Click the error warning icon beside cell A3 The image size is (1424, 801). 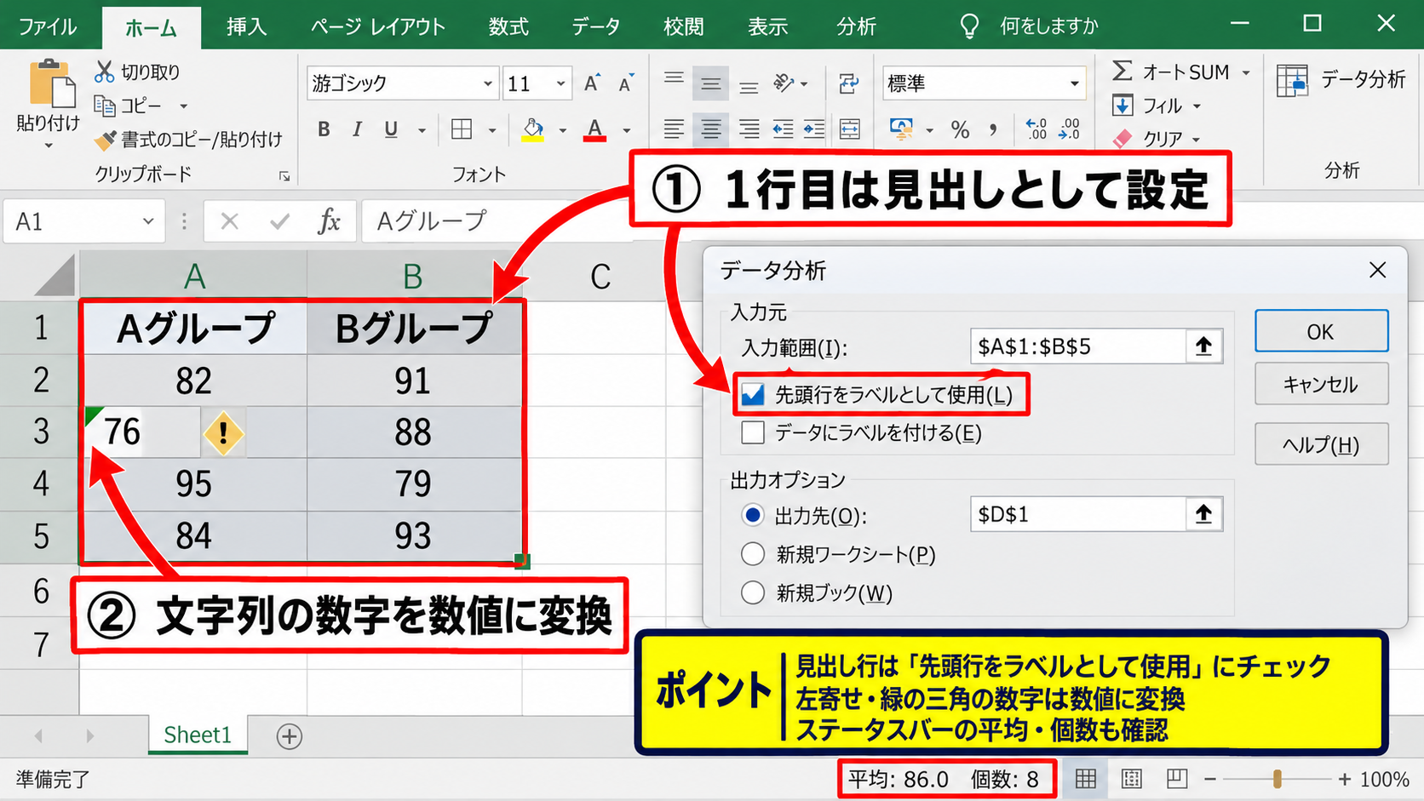pos(223,432)
